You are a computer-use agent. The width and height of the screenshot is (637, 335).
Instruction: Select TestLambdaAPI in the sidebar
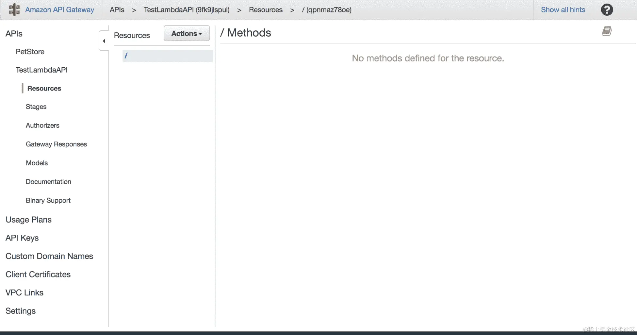tap(41, 70)
